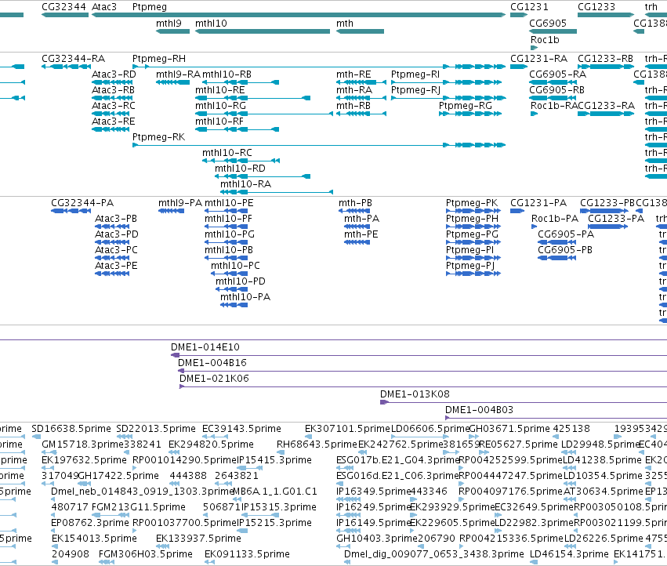Image resolution: width=667 pixels, height=566 pixels.
Task: Select the CG32344 gene label
Action: pos(63,7)
